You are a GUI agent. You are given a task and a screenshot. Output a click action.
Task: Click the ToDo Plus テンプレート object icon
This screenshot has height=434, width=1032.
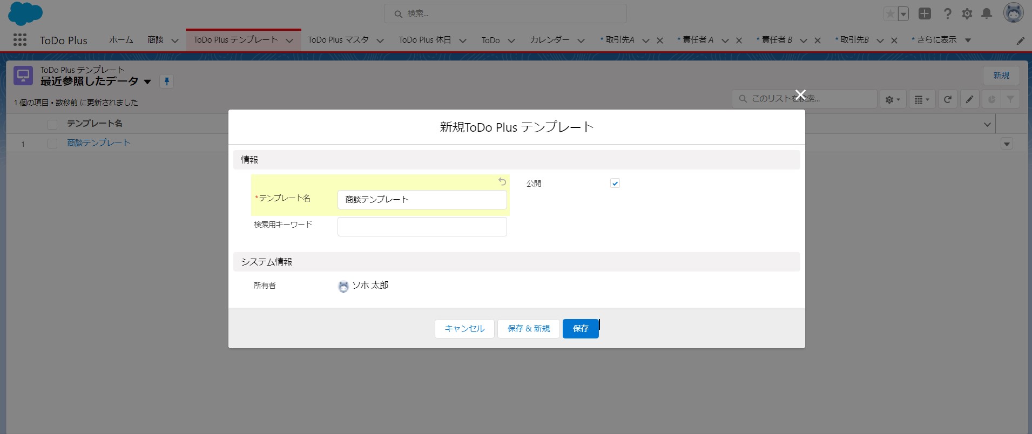pos(23,76)
